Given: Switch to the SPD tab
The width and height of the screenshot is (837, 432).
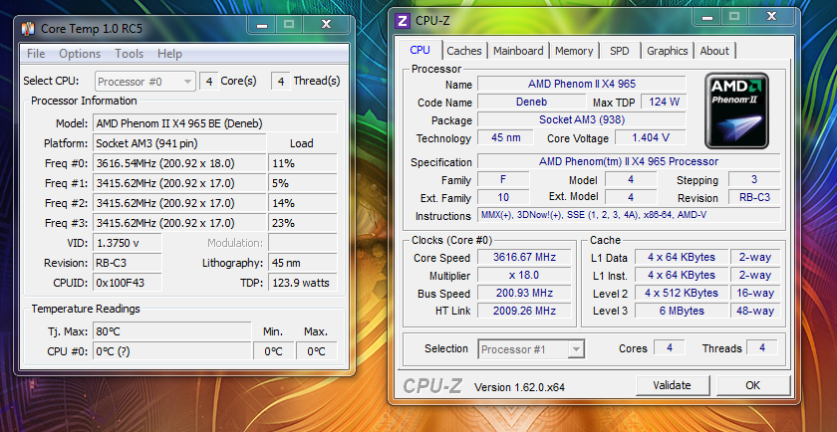Looking at the screenshot, I should click(x=619, y=51).
